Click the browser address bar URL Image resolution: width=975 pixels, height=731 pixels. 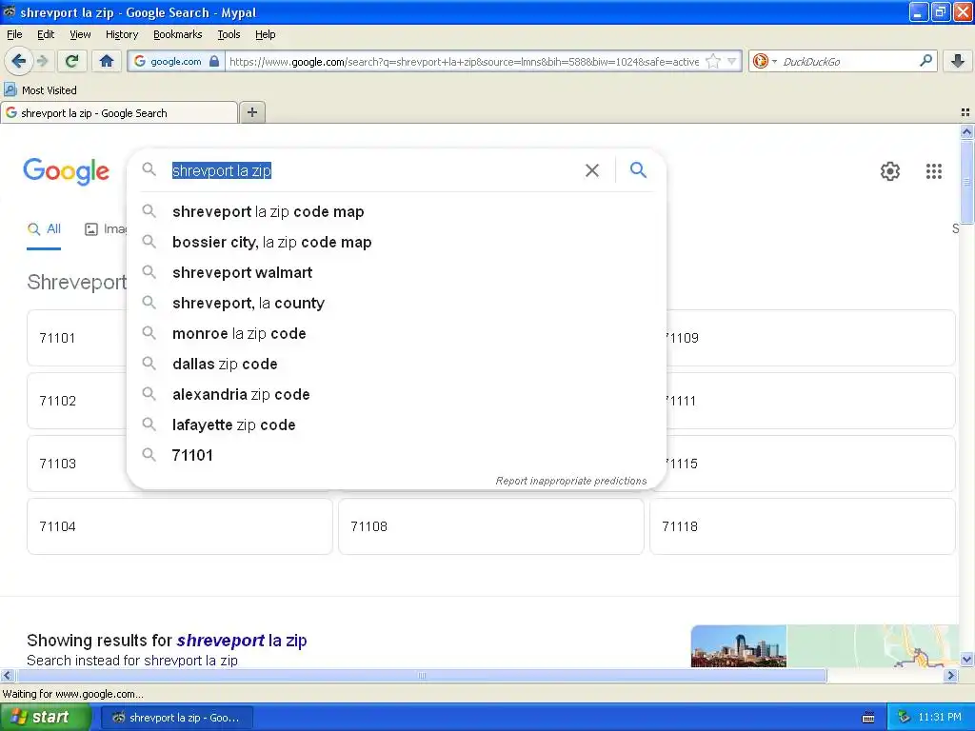(x=464, y=62)
